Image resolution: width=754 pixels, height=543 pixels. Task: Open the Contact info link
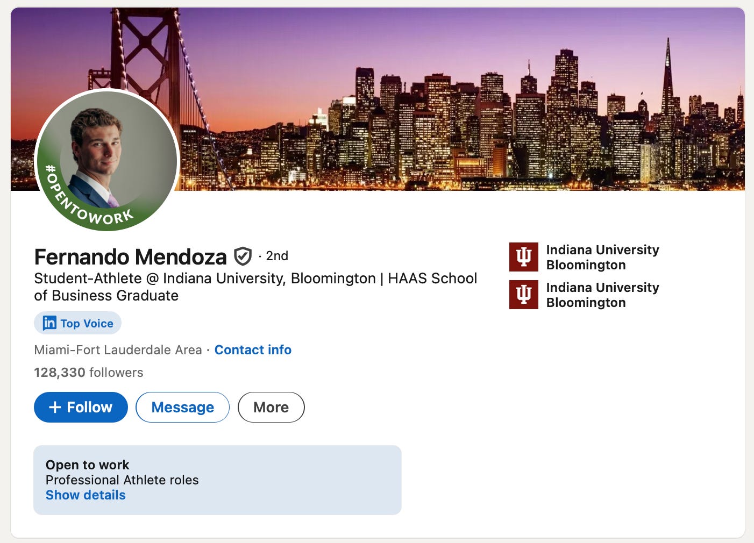click(253, 350)
